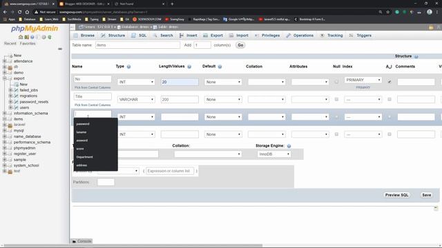Click the console toggle icon at bottom right
442x248 pixels.
tap(436, 208)
